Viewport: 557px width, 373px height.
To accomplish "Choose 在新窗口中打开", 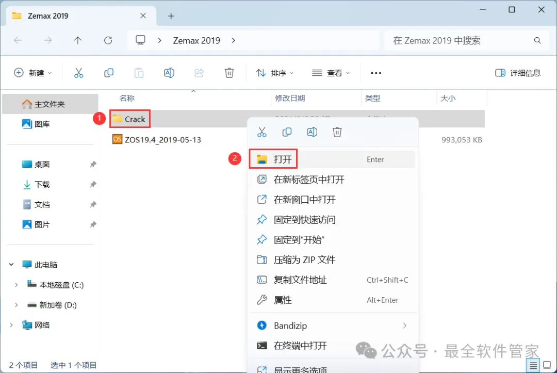I will [332, 200].
